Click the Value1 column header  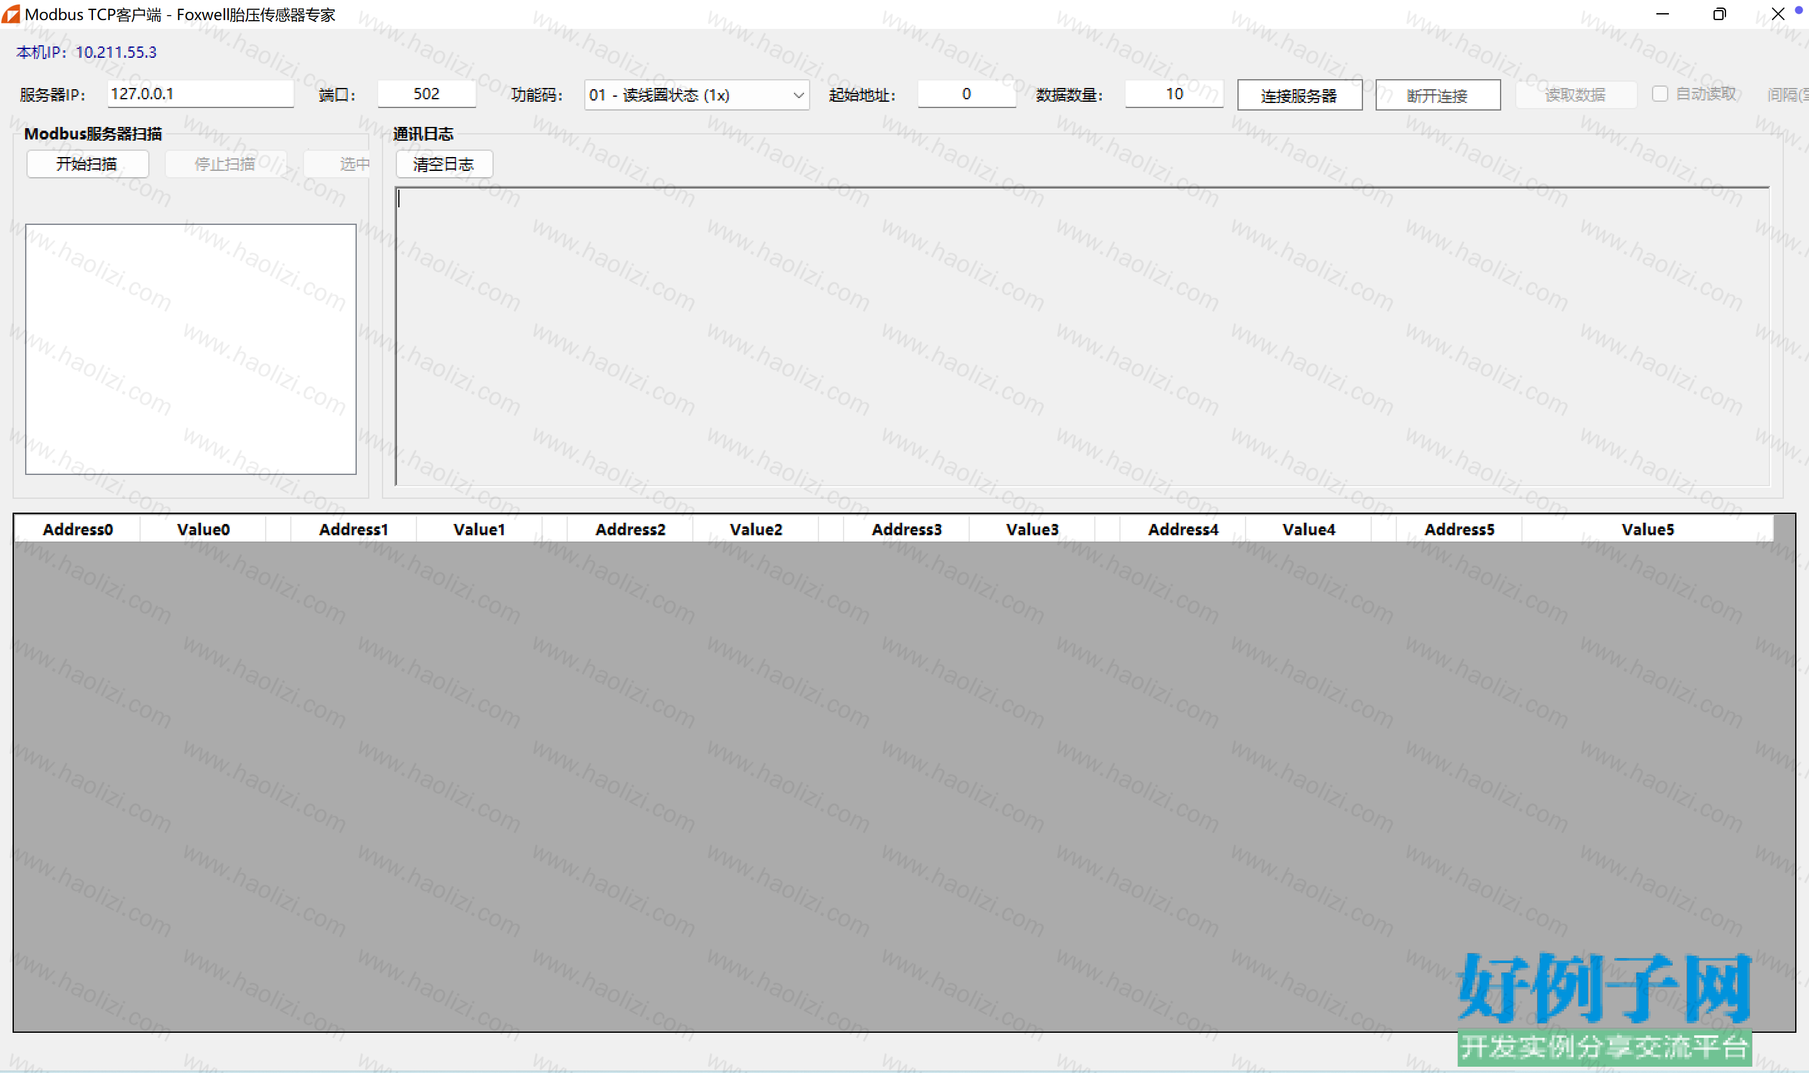click(x=479, y=529)
